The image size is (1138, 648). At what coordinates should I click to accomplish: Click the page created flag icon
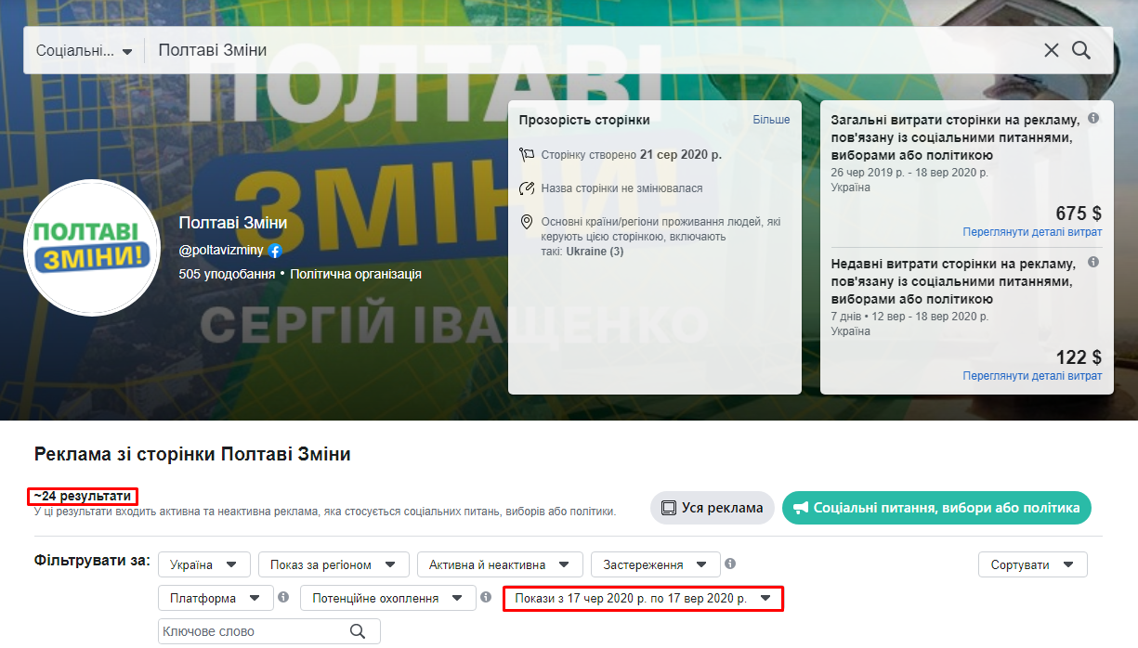tap(527, 154)
